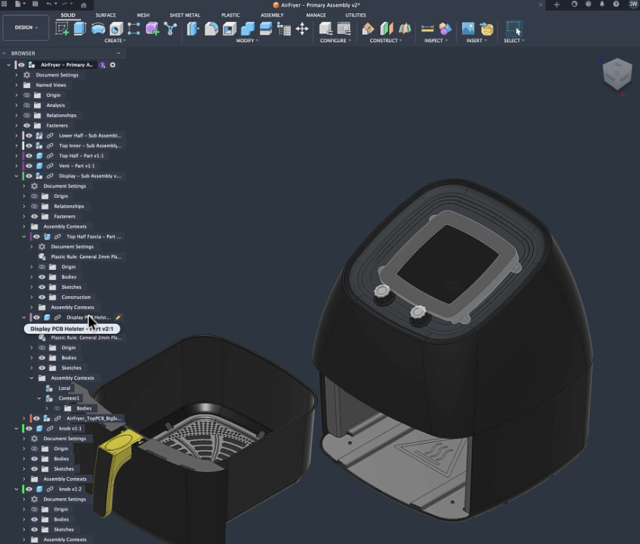Image resolution: width=640 pixels, height=544 pixels.
Task: Toggle visibility of Vent - Part v1:1
Action: point(29,166)
